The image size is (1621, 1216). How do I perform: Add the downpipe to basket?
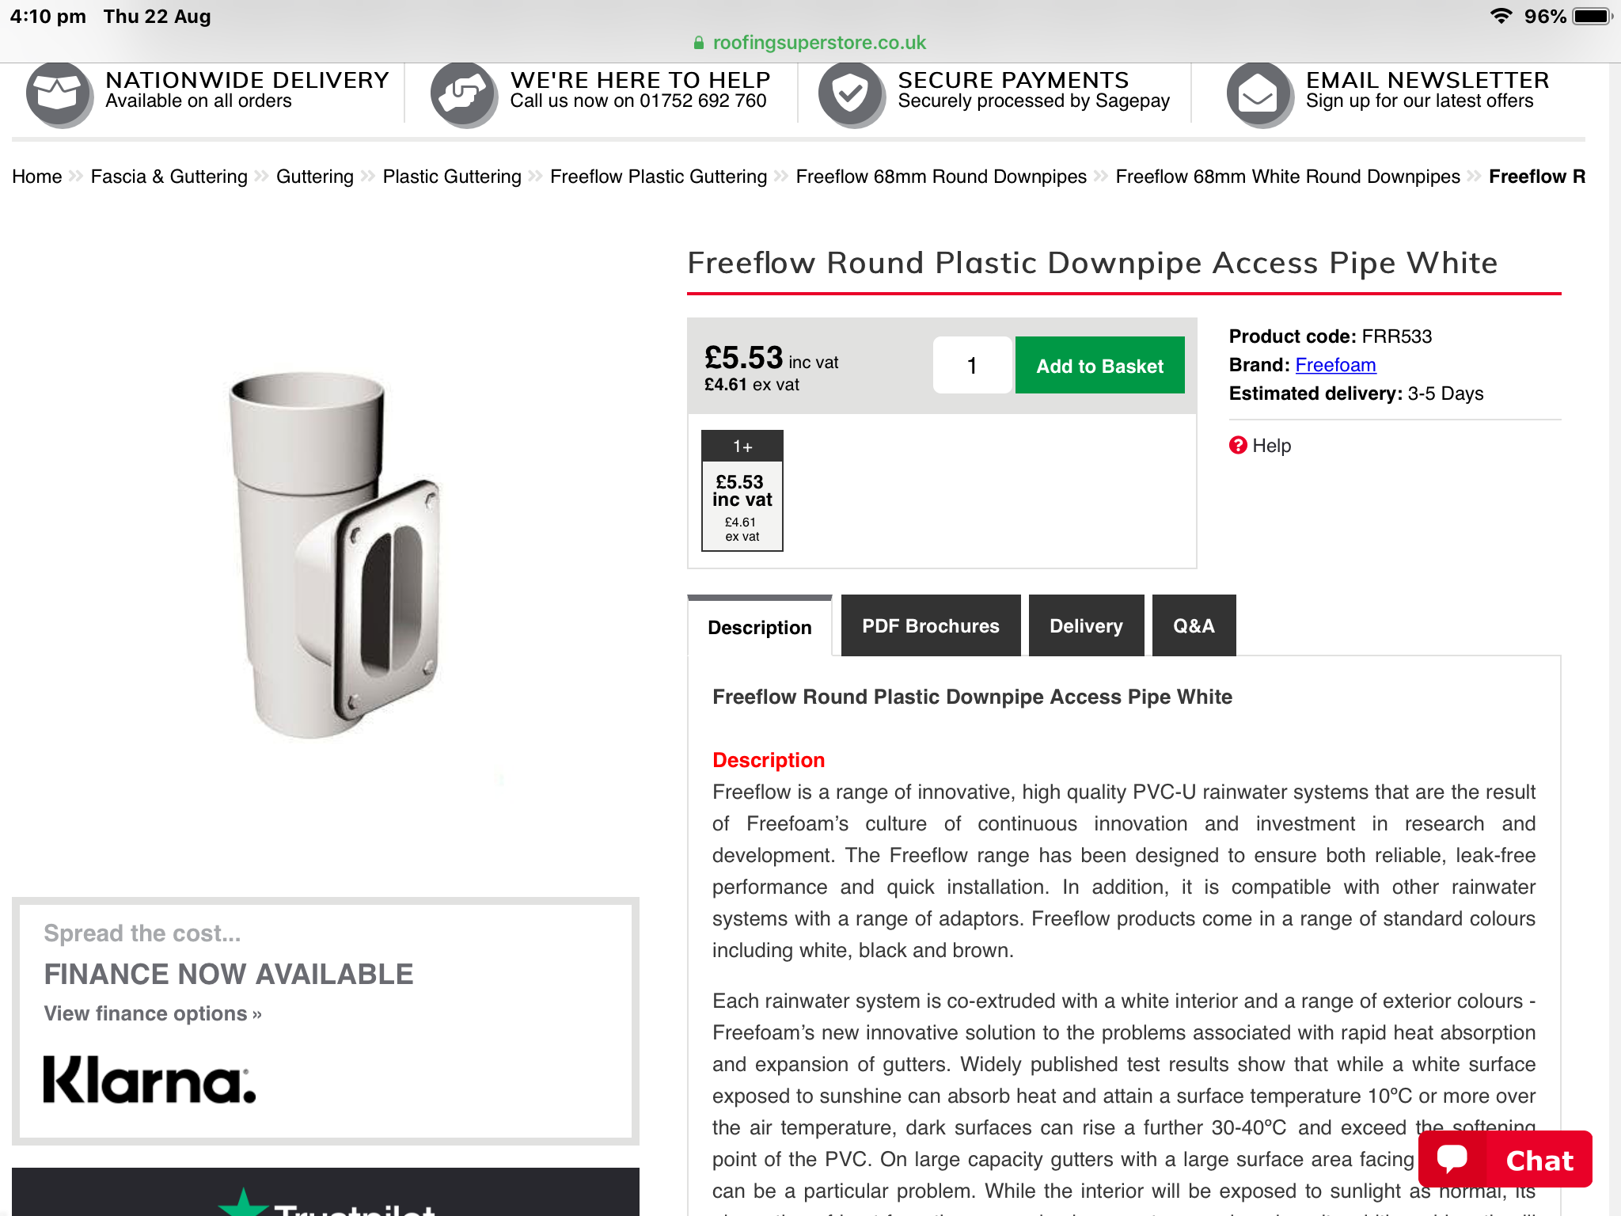click(1099, 366)
